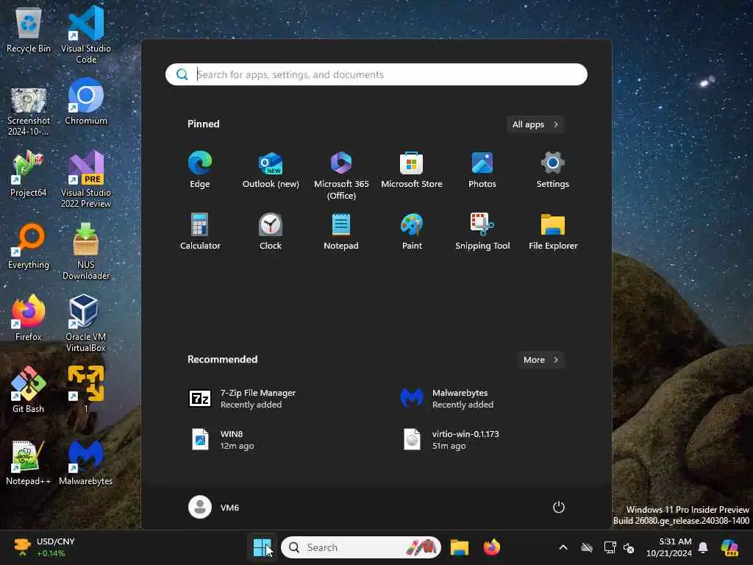Launch Calculator app

200,231
